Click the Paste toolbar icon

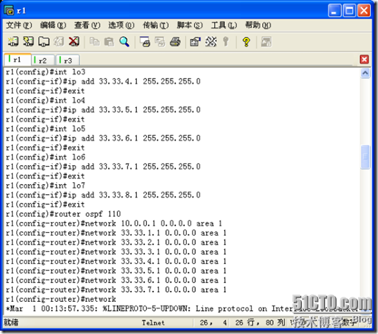tap(109, 42)
